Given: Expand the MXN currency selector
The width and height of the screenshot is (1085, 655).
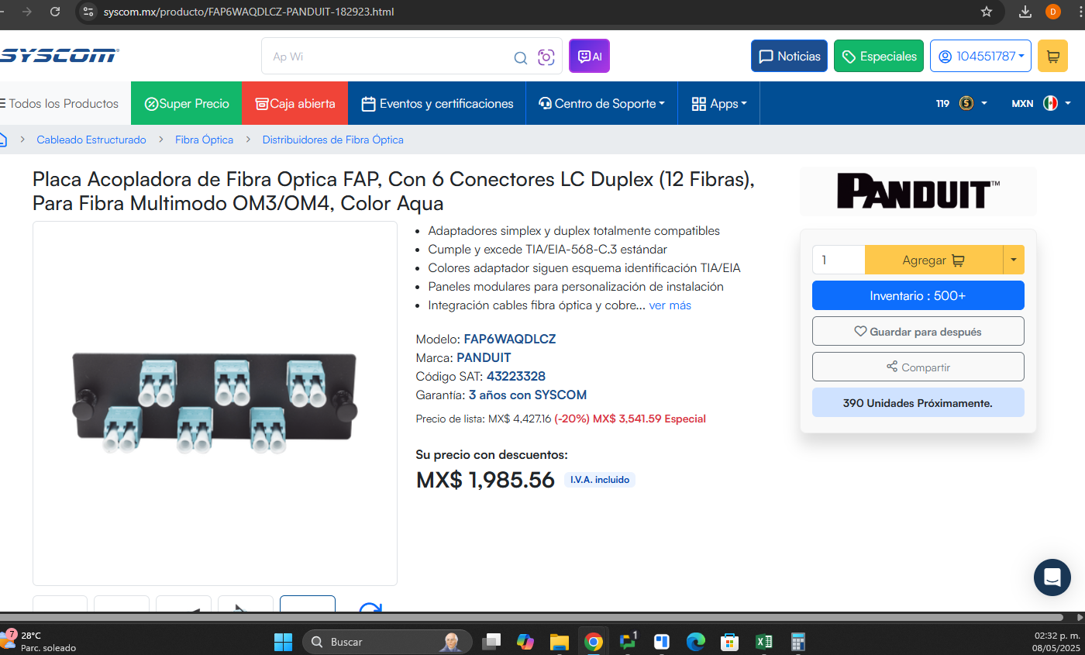Looking at the screenshot, I should point(1041,103).
